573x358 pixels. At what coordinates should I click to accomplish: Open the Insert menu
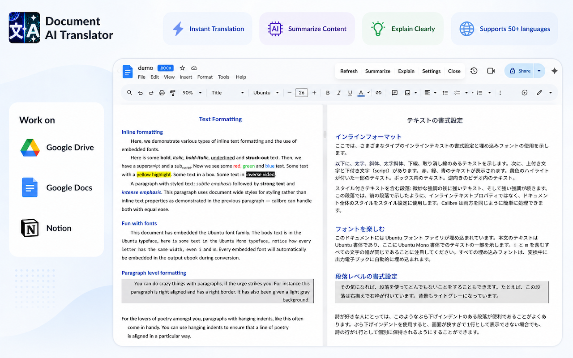186,77
